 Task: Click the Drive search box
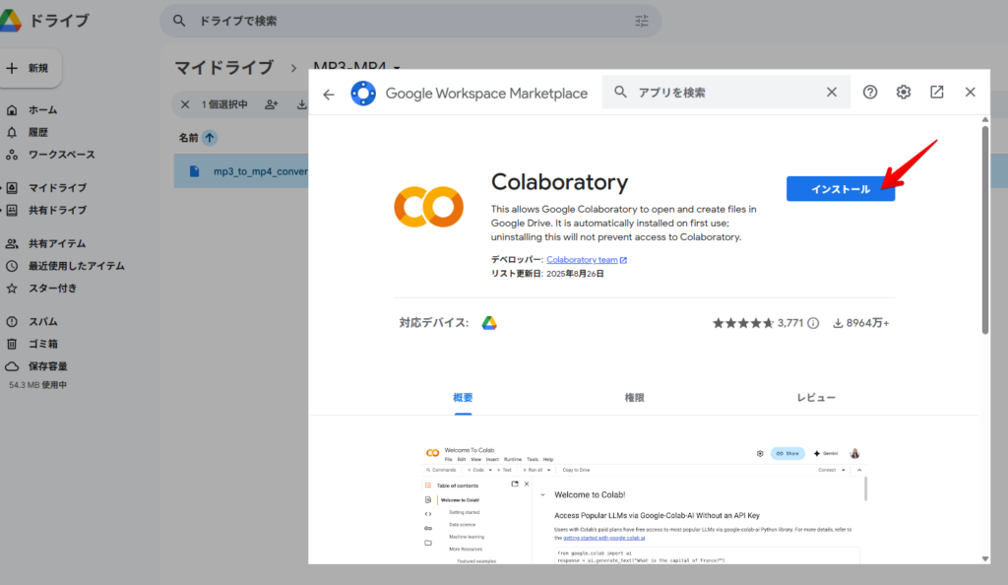click(x=410, y=22)
